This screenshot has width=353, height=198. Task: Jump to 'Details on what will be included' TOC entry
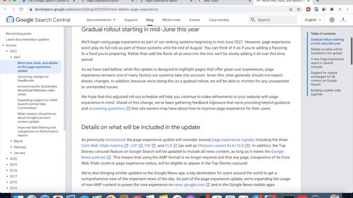pyautogui.click(x=327, y=51)
